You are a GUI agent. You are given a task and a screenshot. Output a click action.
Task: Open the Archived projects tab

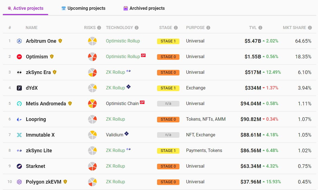click(144, 8)
